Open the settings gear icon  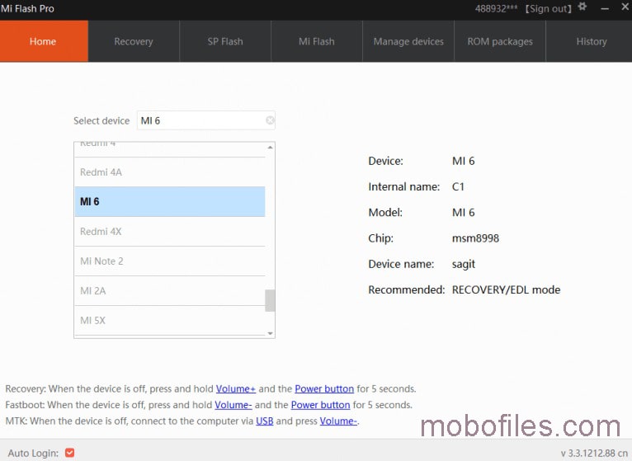tap(582, 7)
